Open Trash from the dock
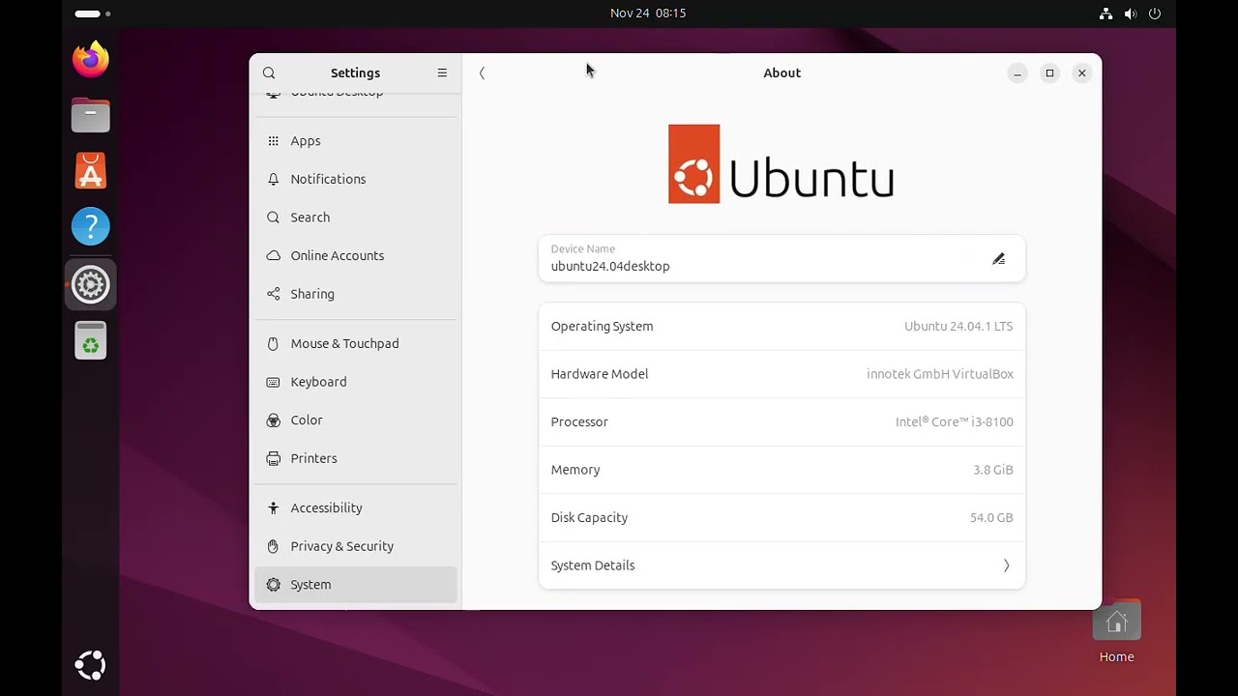Viewport: 1238px width, 696px height. (91, 340)
